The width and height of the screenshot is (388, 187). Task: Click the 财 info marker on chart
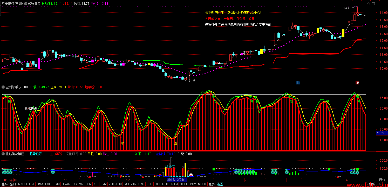[x=298, y=83]
